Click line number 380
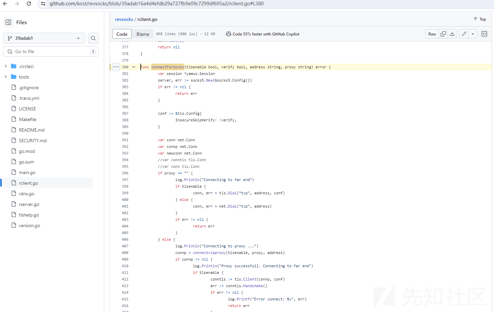Viewport: 494px width, 312px height. (125, 67)
